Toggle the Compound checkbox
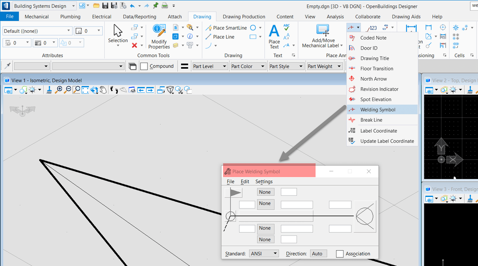This screenshot has height=266, width=478. (x=144, y=66)
